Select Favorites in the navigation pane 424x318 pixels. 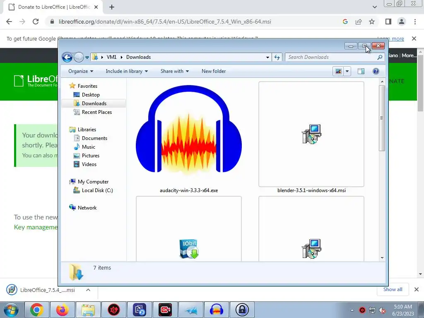tap(83, 86)
